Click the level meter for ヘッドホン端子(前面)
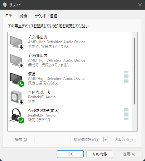Viewport: 145px width, 161px height. click(x=126, y=114)
